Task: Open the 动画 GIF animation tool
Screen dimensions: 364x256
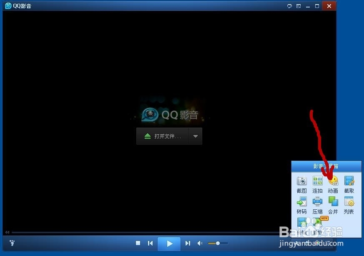Action: [333, 185]
